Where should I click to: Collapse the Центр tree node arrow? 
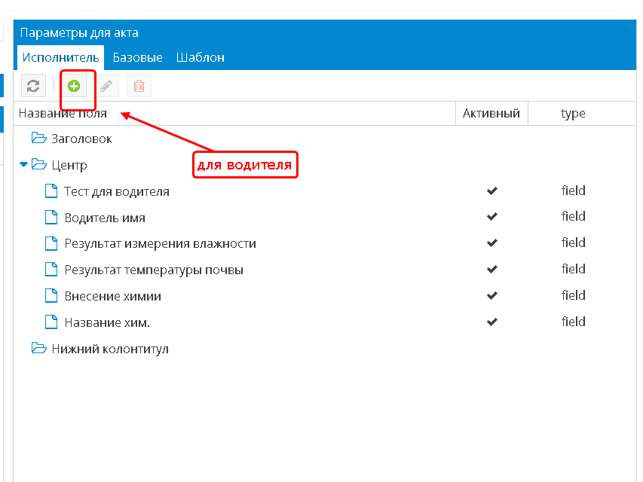23,164
